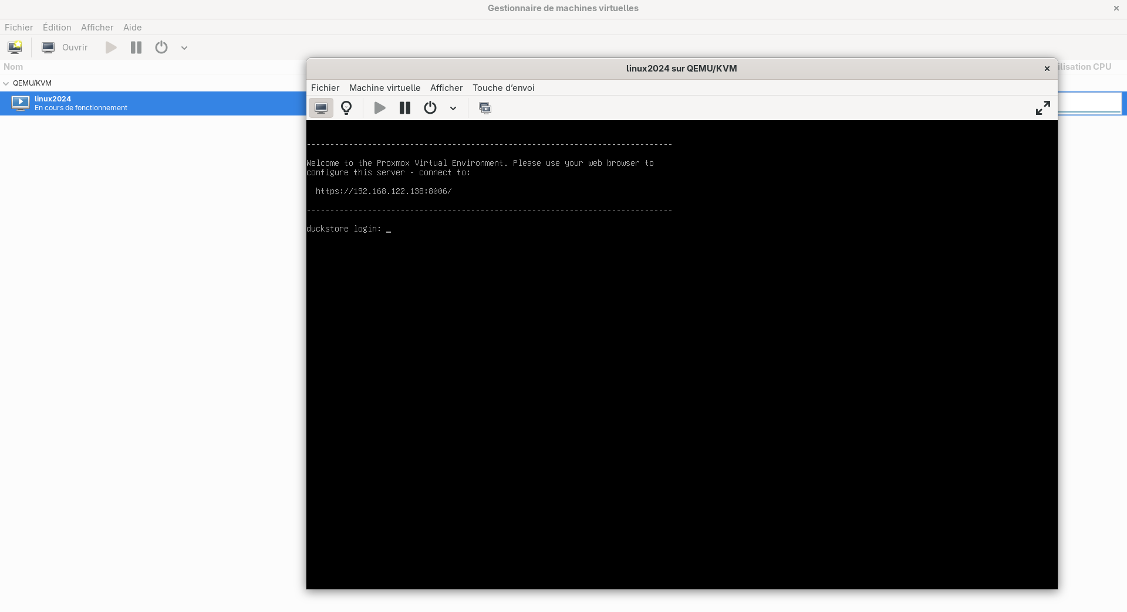The image size is (1127, 612).
Task: Click the new virtual machine icon
Action: 15,47
